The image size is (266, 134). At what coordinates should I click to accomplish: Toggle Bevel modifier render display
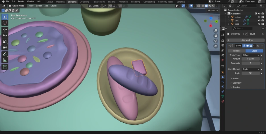pyautogui.click(x=251, y=46)
